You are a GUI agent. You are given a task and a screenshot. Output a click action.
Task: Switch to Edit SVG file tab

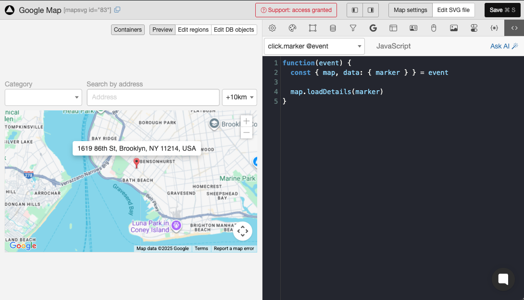[453, 10]
